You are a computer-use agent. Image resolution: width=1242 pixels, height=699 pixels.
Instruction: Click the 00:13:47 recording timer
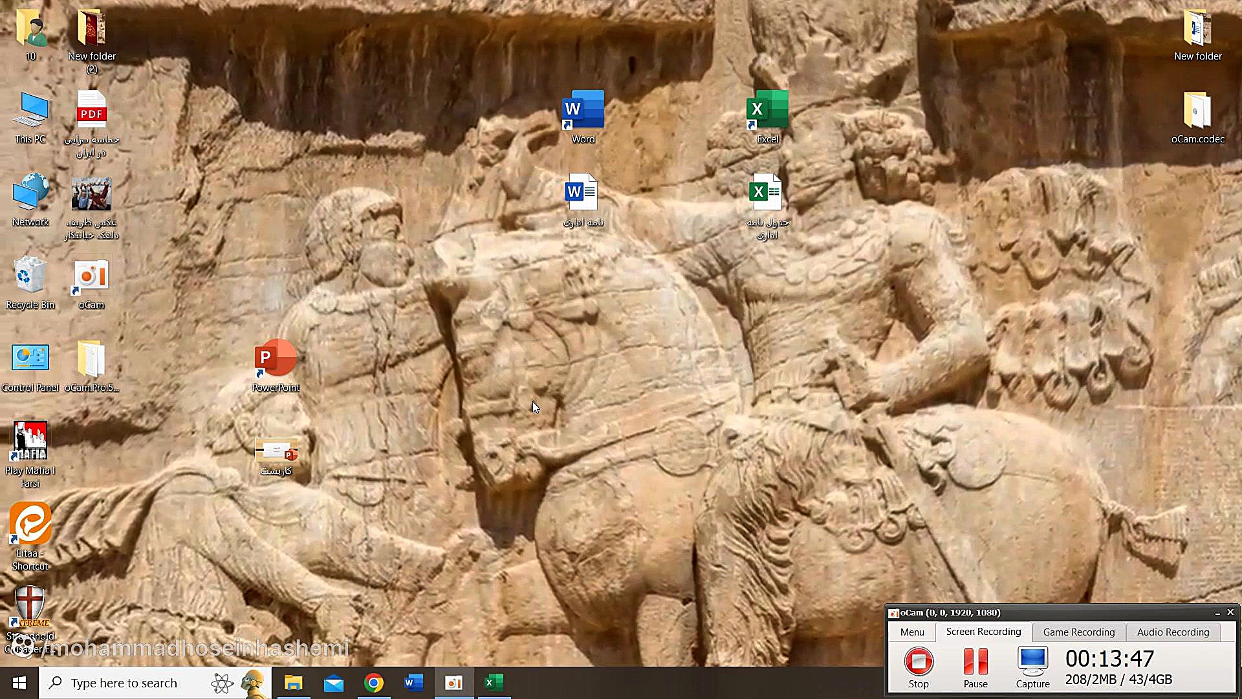1109,659
